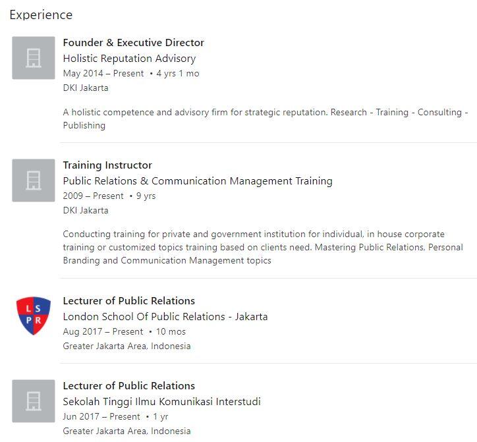Open the LSPR shield logo
Viewport: 477px width, 442px height.
coord(34,316)
